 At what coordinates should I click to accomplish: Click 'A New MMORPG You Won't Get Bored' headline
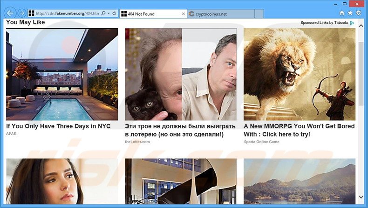pyautogui.click(x=299, y=130)
